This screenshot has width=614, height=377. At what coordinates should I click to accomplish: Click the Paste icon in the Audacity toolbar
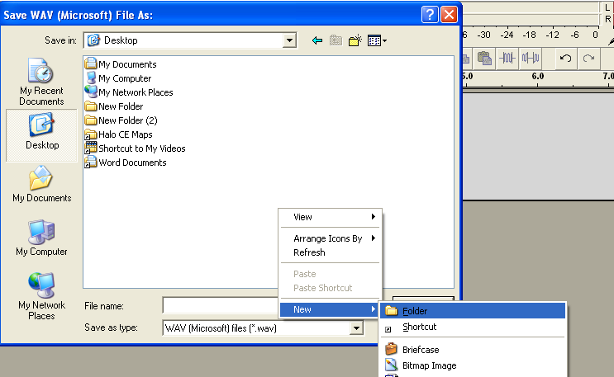[x=485, y=58]
